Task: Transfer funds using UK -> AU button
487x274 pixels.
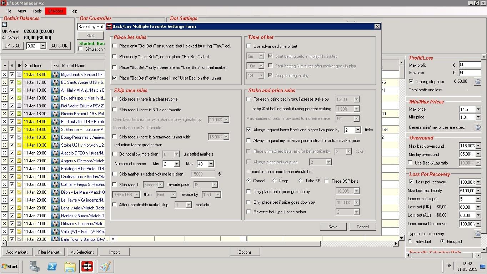Action: tap(13, 46)
